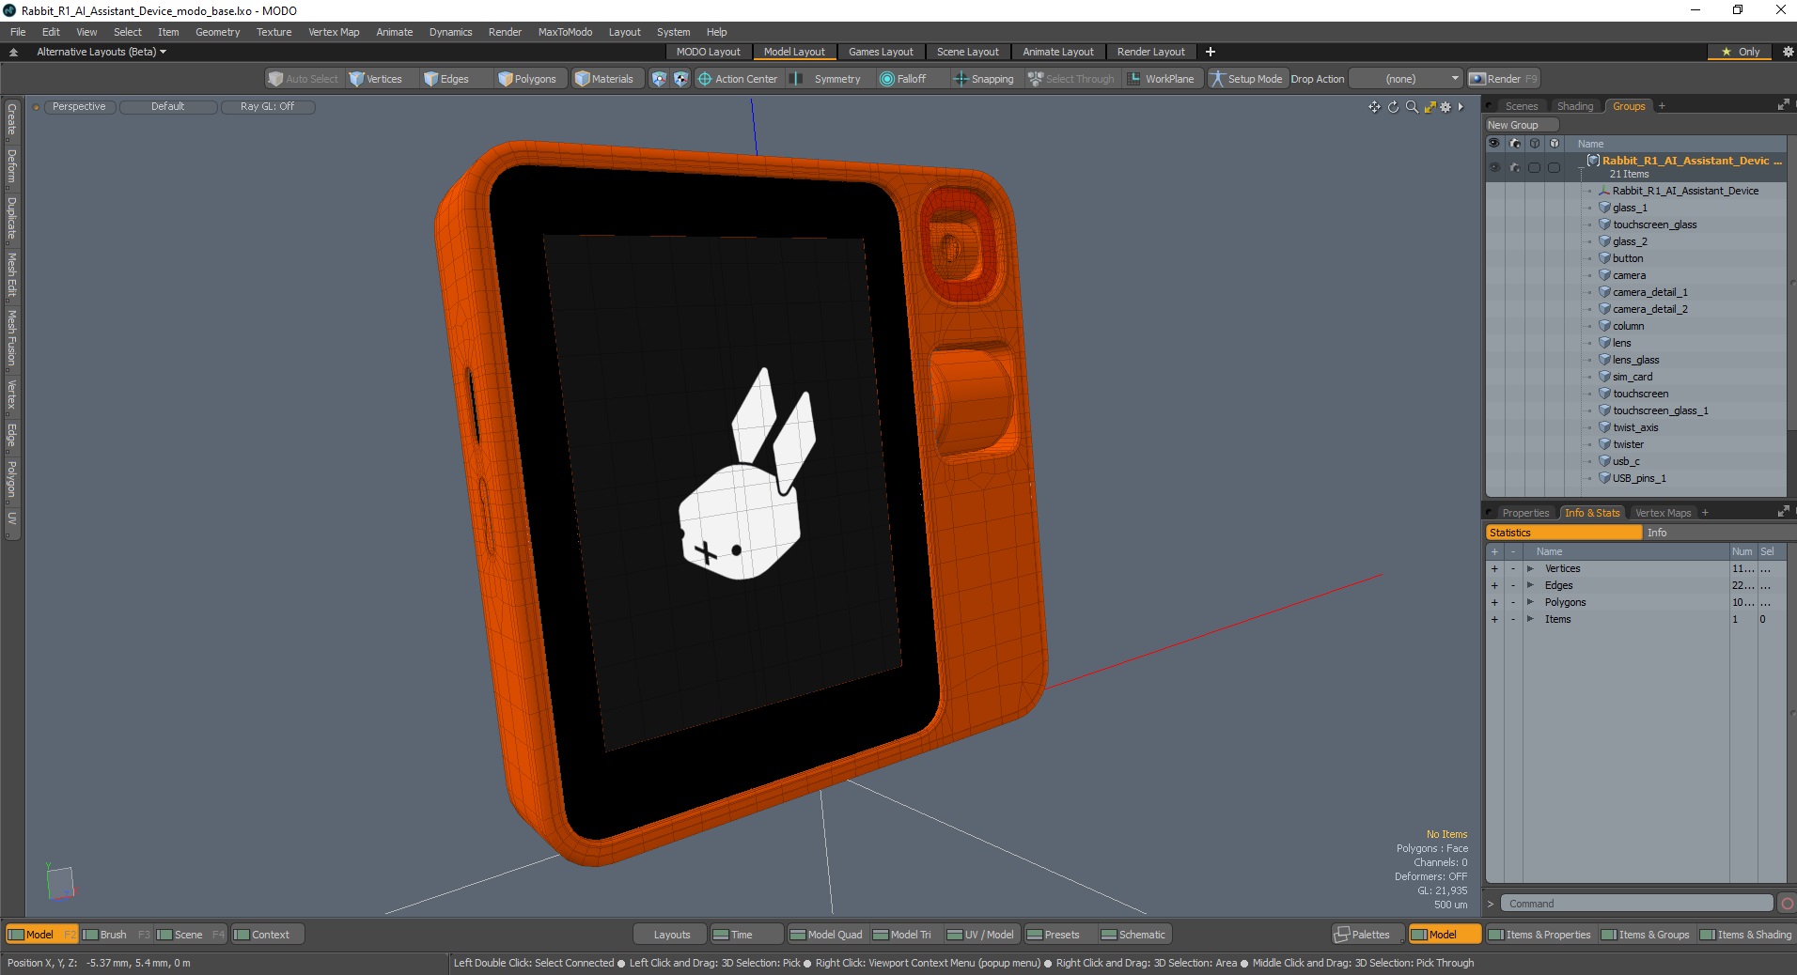Open Perspective view type dropdown
1797x975 pixels.
tap(79, 107)
